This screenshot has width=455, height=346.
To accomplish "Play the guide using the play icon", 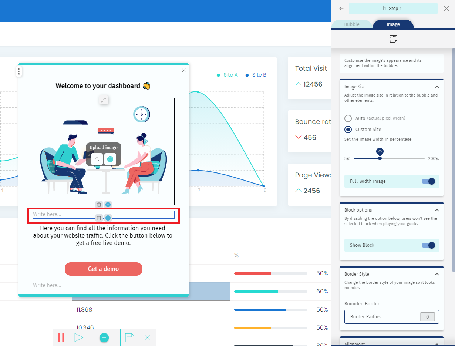I will (78, 337).
